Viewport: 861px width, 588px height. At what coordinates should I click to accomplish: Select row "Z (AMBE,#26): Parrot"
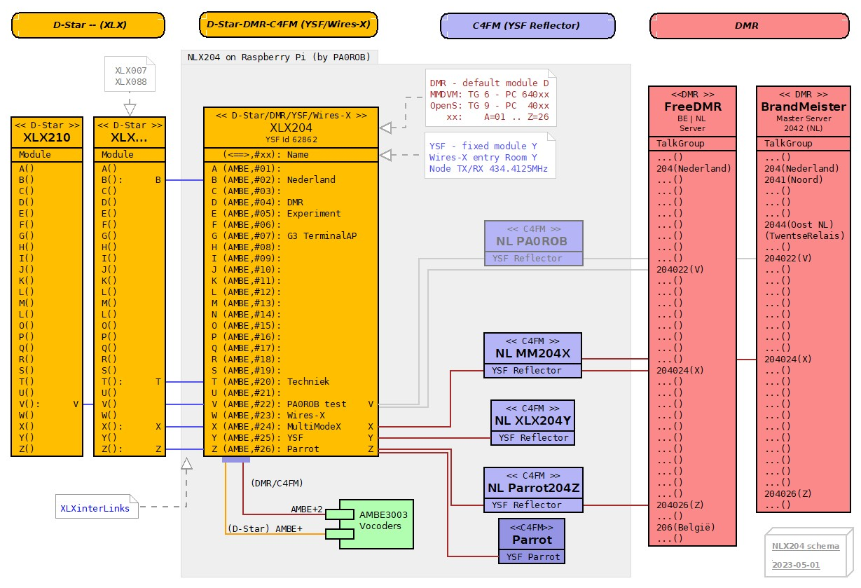point(291,449)
